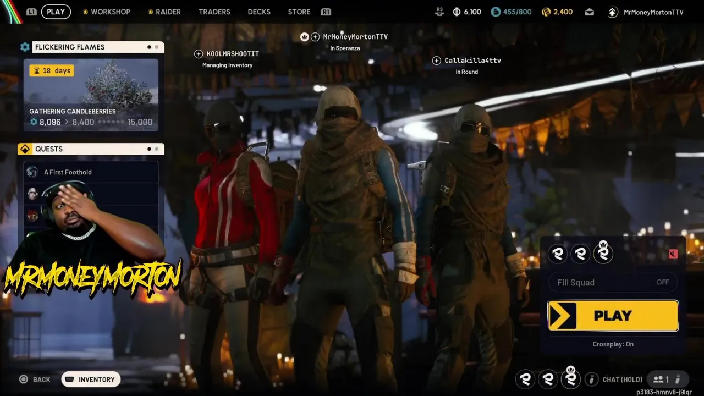Click the R1 next-tab bumper icon
The image size is (704, 396).
pyautogui.click(x=326, y=12)
